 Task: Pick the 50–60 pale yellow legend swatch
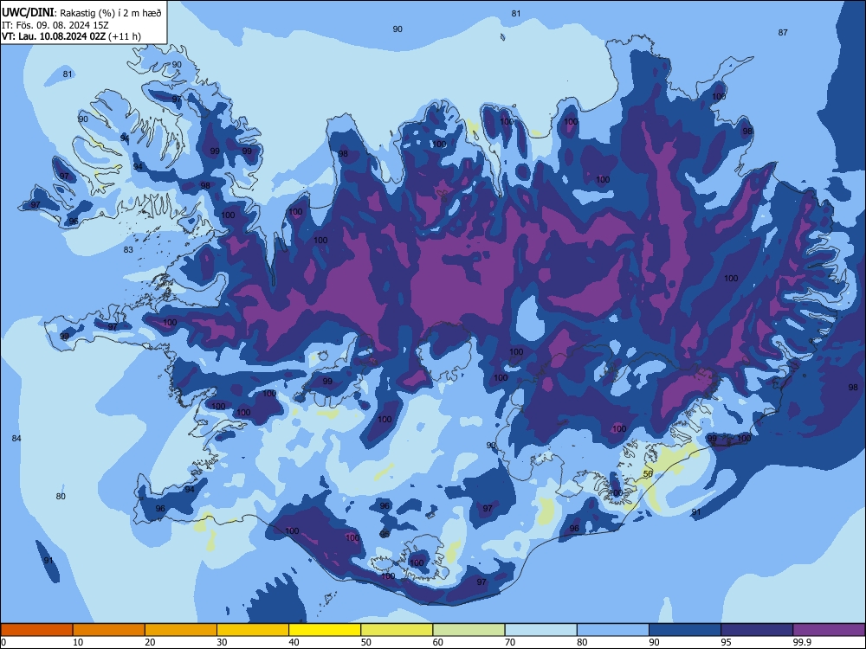(397, 630)
